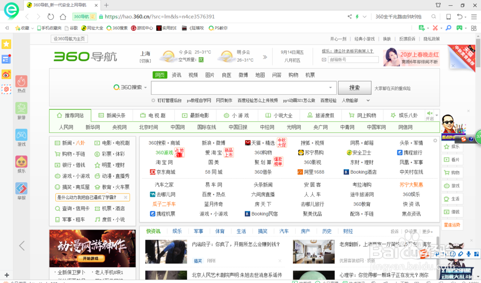Open the screenshot scissors tool
This screenshot has height=283, width=481.
point(435,28)
